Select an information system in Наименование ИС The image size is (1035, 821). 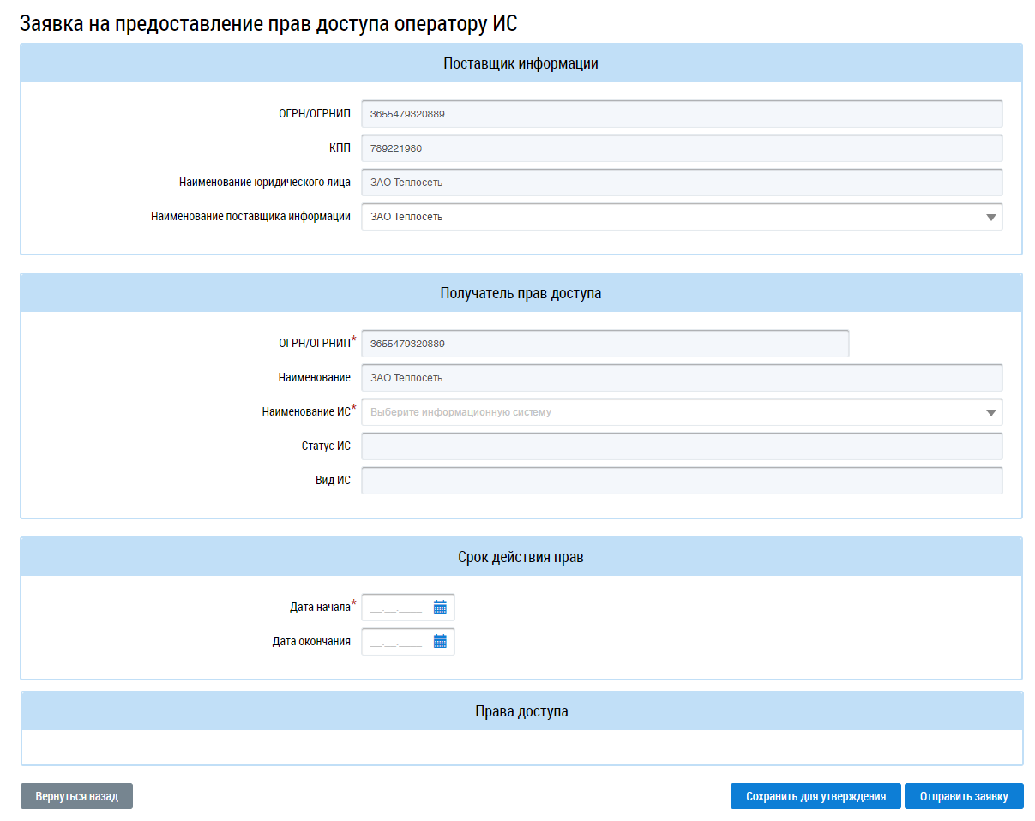coord(682,412)
